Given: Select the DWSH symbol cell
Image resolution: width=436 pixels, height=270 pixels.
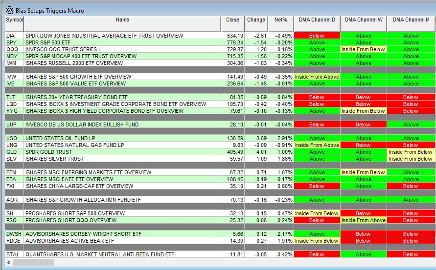Looking at the screenshot, I should coord(15,234).
